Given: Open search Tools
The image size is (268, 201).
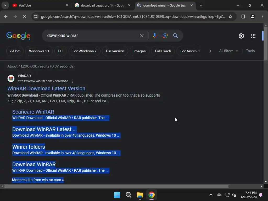Looking at the screenshot, I should click(250, 51).
